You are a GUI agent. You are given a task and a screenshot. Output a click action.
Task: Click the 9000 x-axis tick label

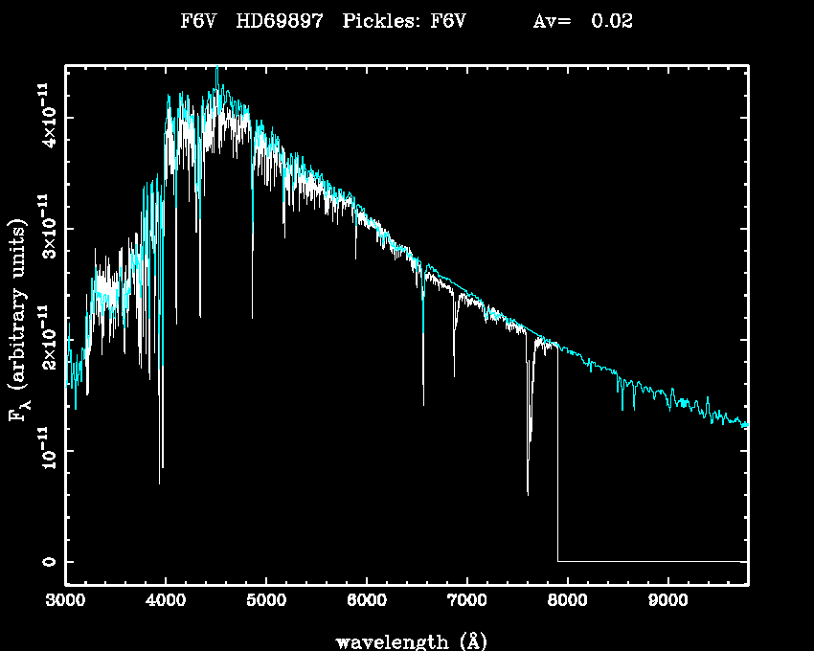pos(667,600)
